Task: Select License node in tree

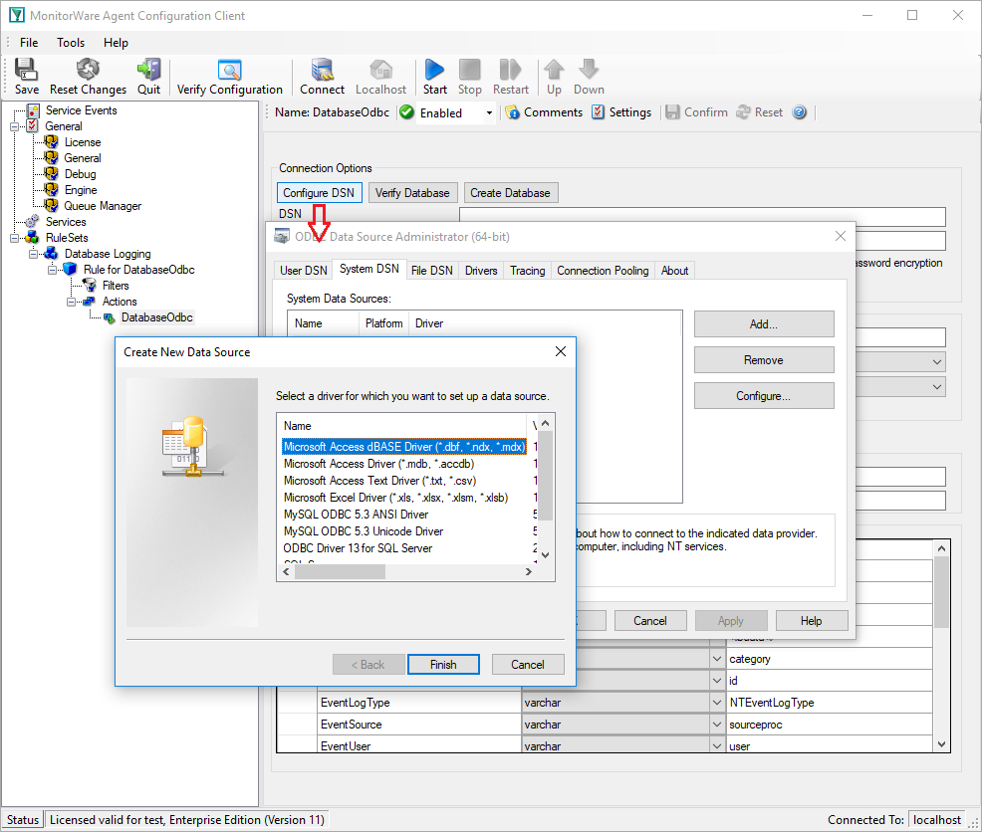Action: click(82, 142)
